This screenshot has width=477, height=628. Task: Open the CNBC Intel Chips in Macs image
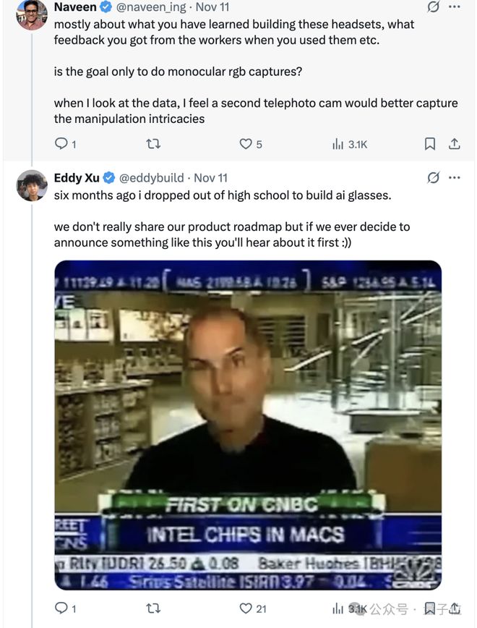(248, 425)
